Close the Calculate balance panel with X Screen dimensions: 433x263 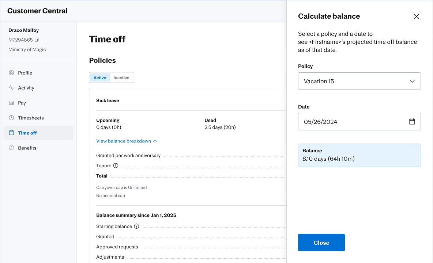pyautogui.click(x=417, y=16)
